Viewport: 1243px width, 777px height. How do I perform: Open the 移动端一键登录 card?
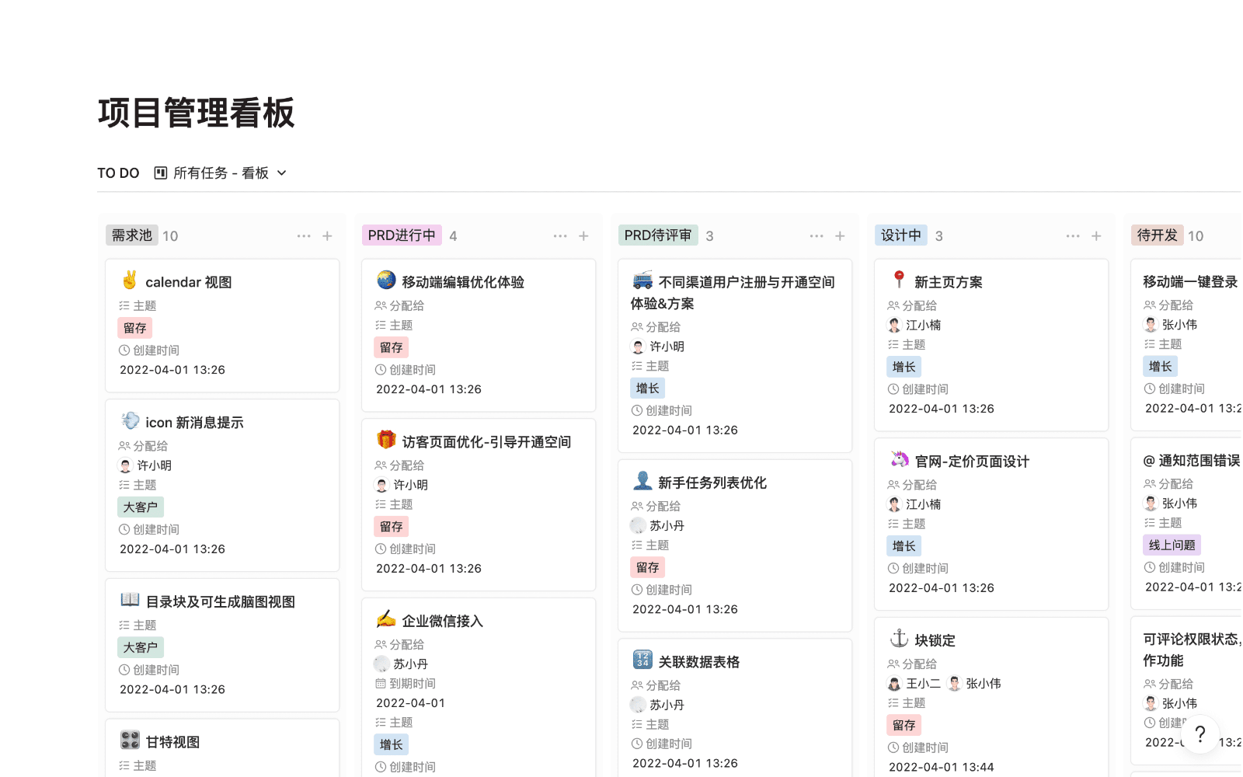(1189, 281)
